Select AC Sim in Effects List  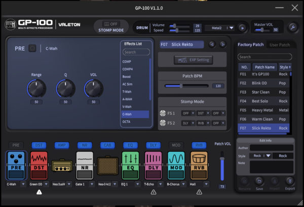coord(135,84)
